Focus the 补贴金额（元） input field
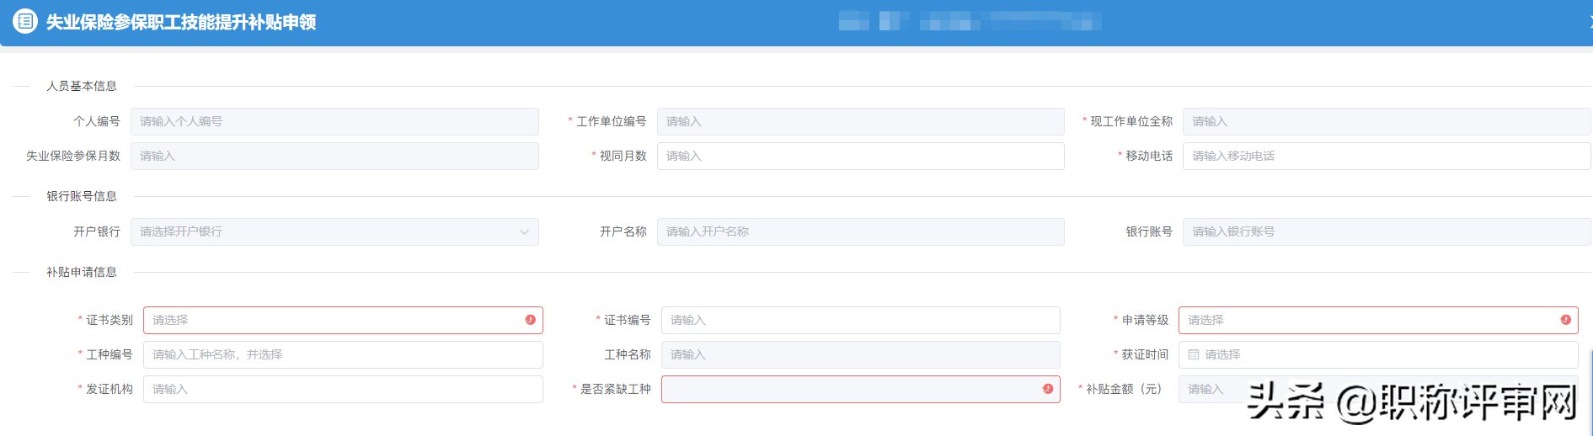 [1378, 389]
